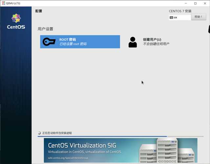Click the key icon for root password
This screenshot has height=164, width=210.
(x=49, y=42)
